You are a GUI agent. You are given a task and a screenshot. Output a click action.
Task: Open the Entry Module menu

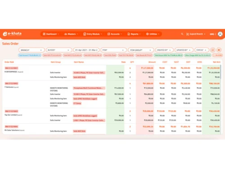(x=93, y=34)
